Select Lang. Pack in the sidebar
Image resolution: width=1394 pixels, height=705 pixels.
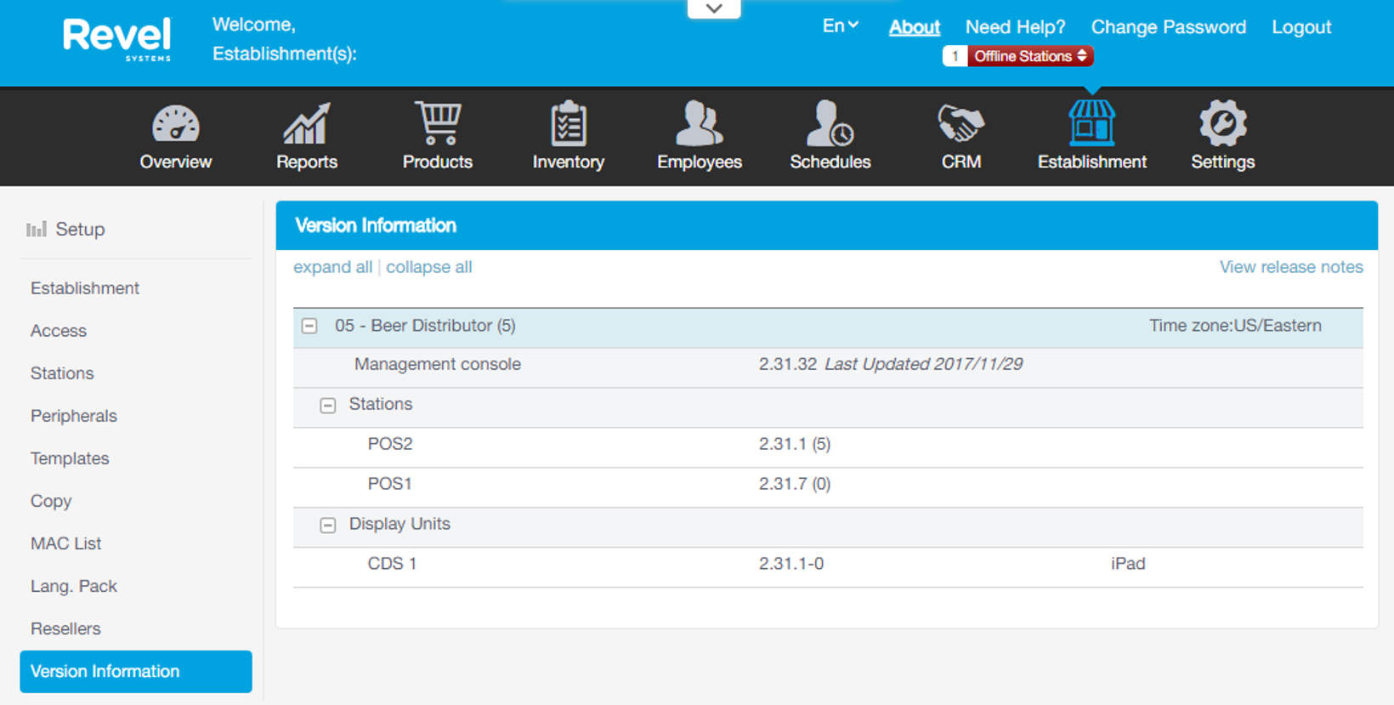(74, 586)
